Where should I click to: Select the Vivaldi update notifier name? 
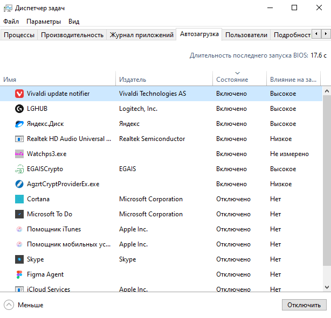tap(58, 94)
